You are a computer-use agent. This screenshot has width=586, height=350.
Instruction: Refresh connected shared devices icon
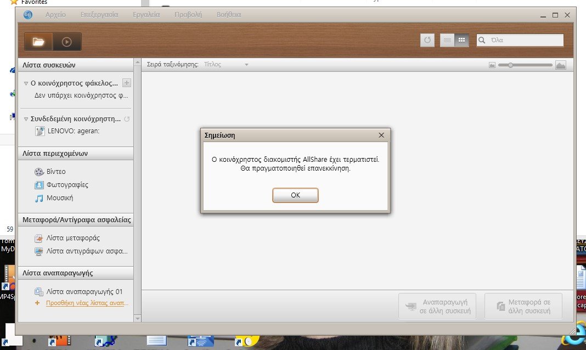click(127, 119)
